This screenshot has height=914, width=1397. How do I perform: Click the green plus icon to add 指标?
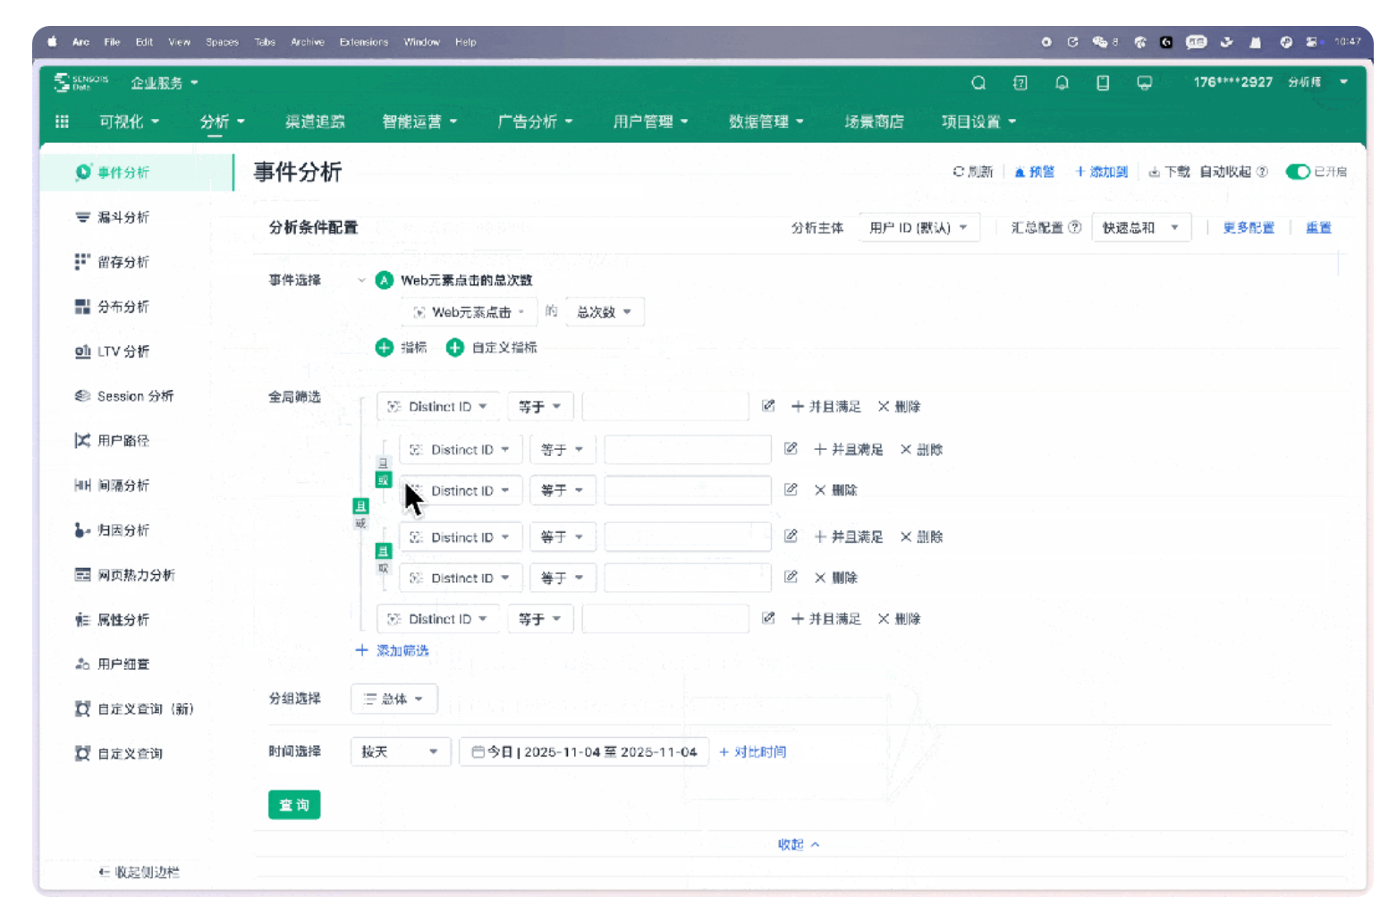(x=385, y=348)
